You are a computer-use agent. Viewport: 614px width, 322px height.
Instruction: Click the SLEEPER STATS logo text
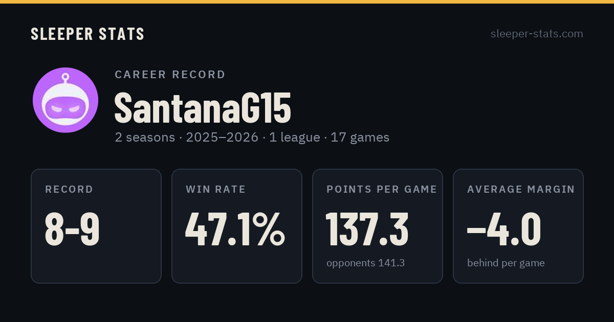coord(87,34)
